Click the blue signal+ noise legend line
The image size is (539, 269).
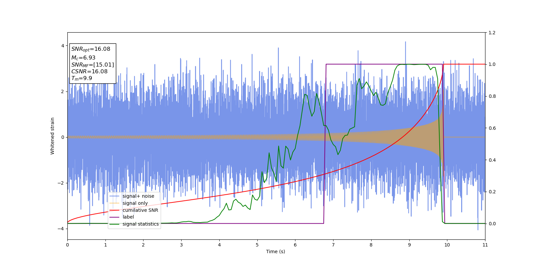coord(115,196)
